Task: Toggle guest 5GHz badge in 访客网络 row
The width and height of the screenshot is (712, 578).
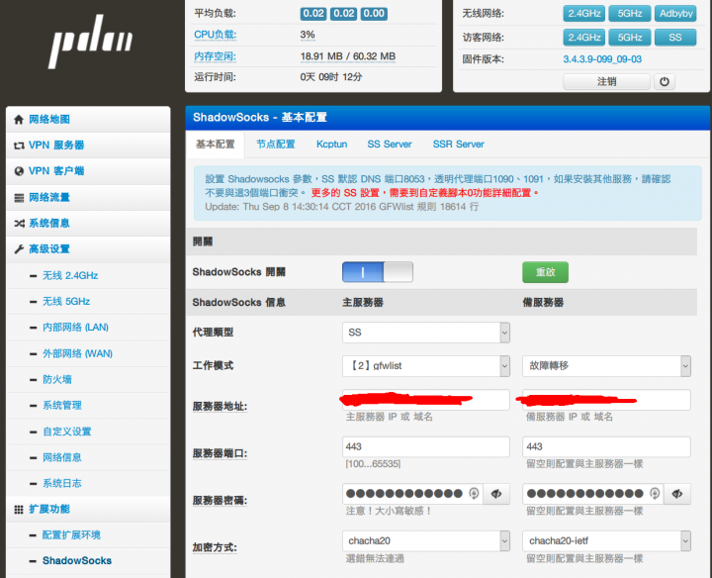Action: pyautogui.click(x=629, y=38)
